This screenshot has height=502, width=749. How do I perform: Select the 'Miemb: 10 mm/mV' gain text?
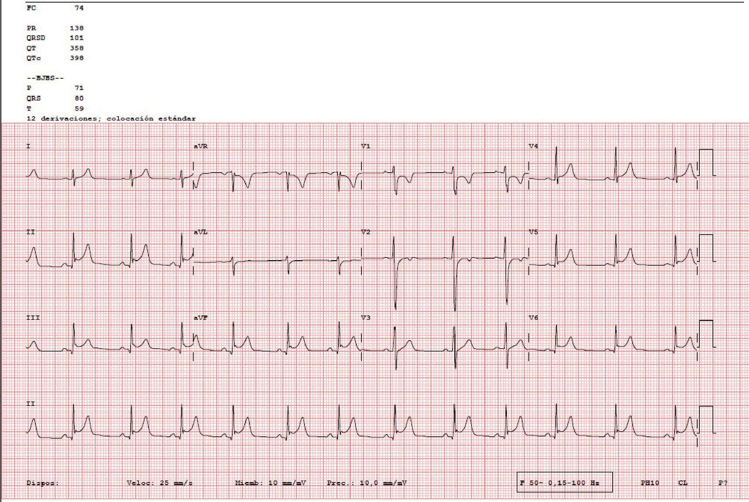pyautogui.click(x=270, y=483)
